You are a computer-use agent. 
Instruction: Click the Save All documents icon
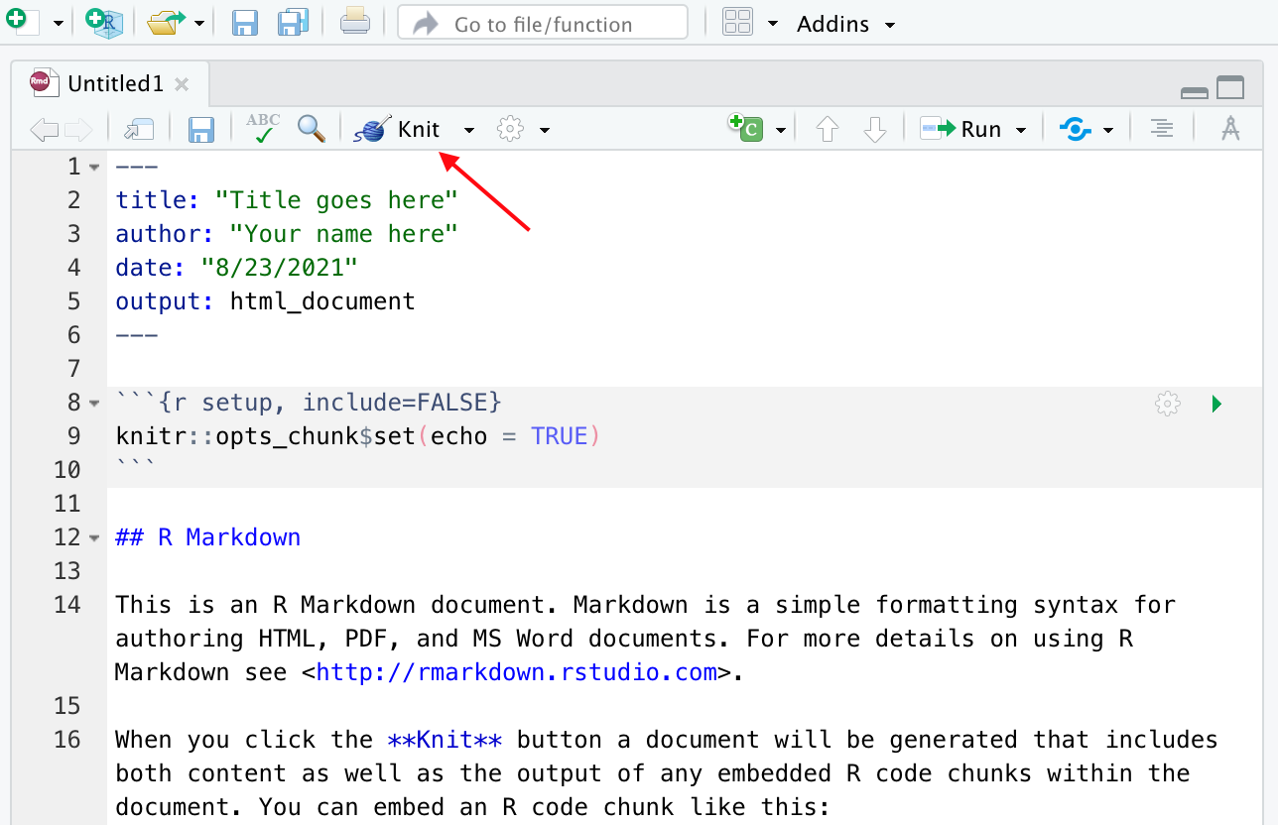(x=294, y=22)
